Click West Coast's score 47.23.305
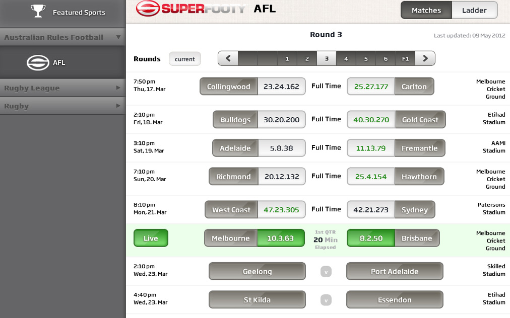Viewport: 510px width, 318px height. [x=281, y=209]
